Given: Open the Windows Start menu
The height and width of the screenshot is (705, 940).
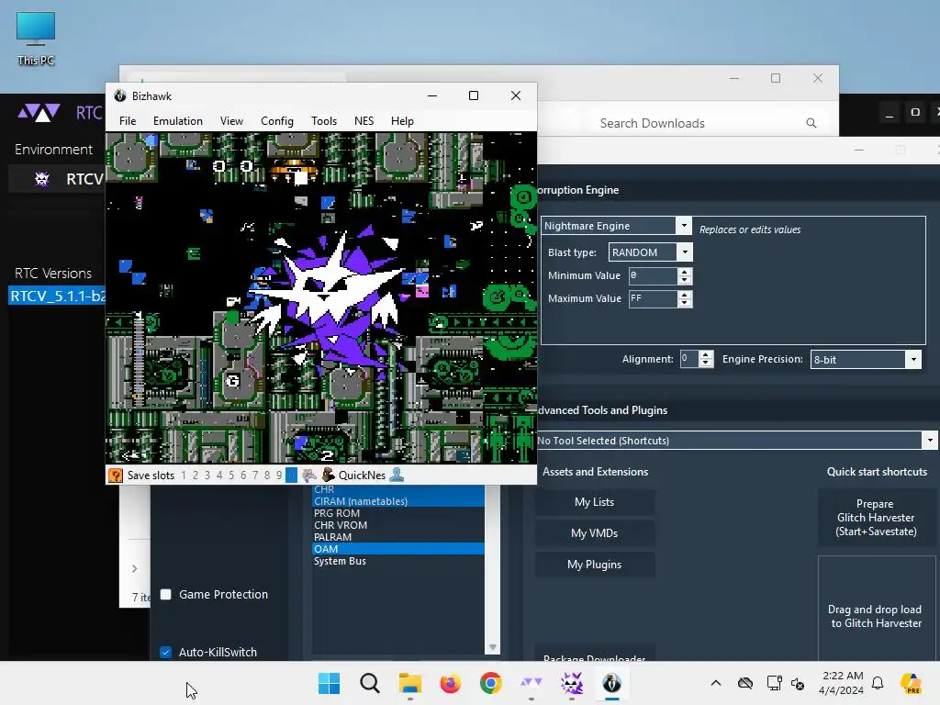Looking at the screenshot, I should click(x=329, y=683).
